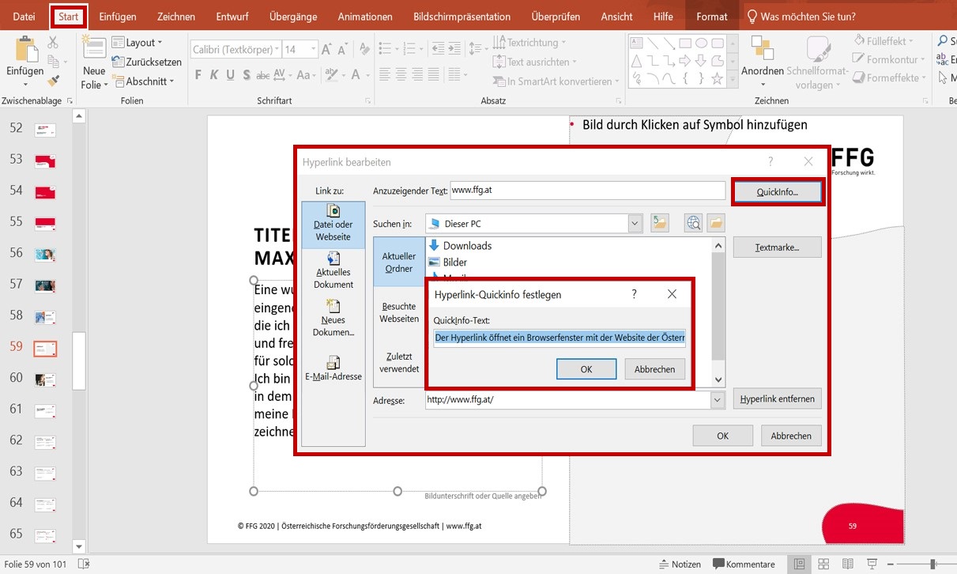Switch to the Übergänge ribbon tab
Viewport: 957px width, 574px height.
pyautogui.click(x=293, y=16)
